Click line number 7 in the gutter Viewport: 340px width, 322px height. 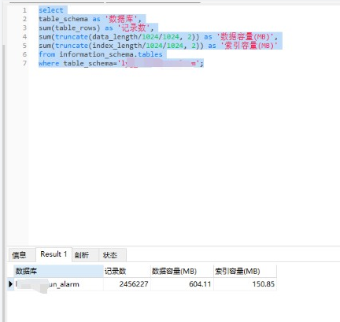click(24, 63)
